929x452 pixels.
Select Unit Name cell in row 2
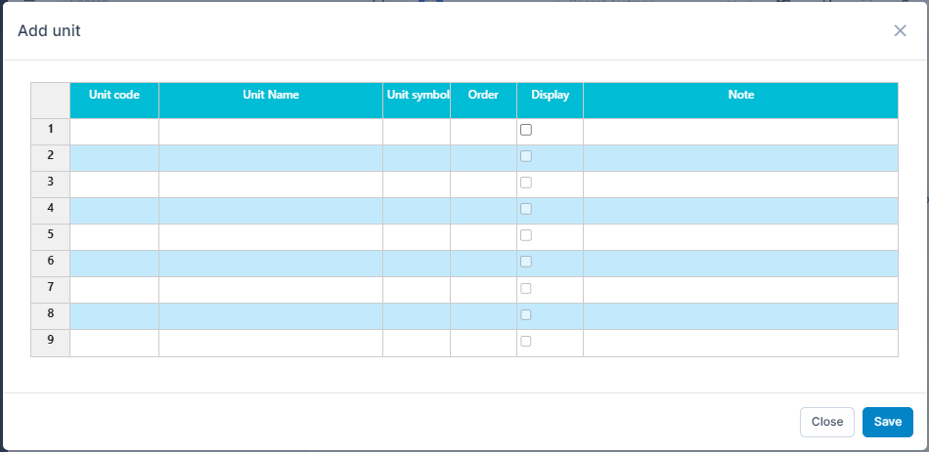[271, 157]
